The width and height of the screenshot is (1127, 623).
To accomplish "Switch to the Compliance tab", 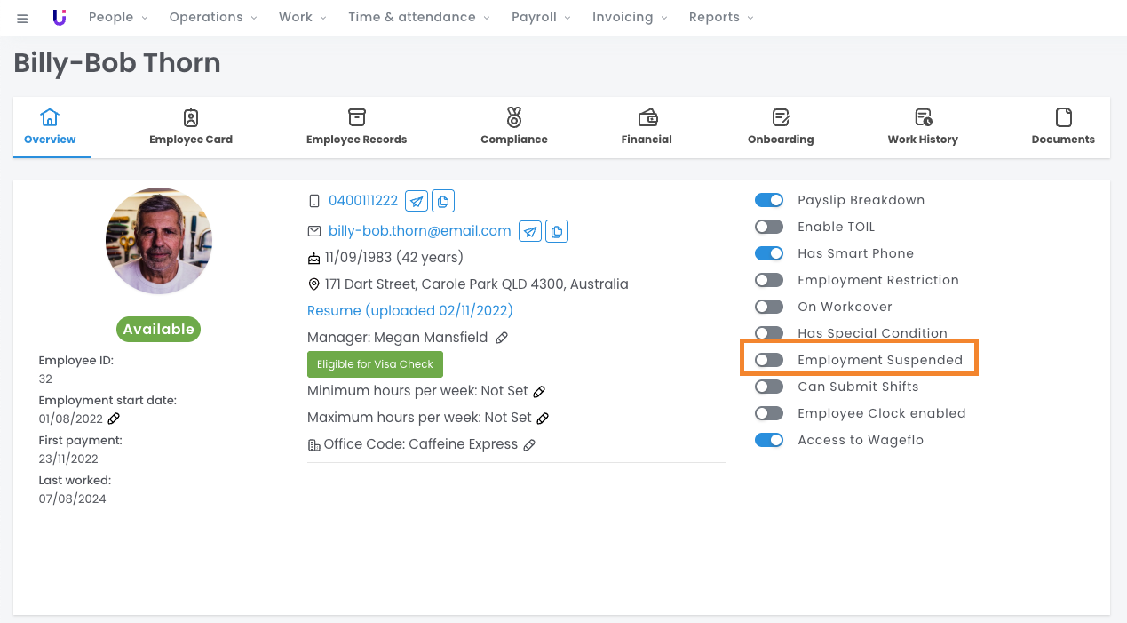I will tap(513, 127).
